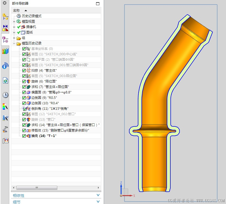The height and width of the screenshot is (204, 226).
Task: Click the 细节 panel title
Action: 17,202
